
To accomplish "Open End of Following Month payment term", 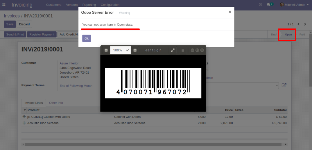I will pyautogui.click(x=76, y=86).
